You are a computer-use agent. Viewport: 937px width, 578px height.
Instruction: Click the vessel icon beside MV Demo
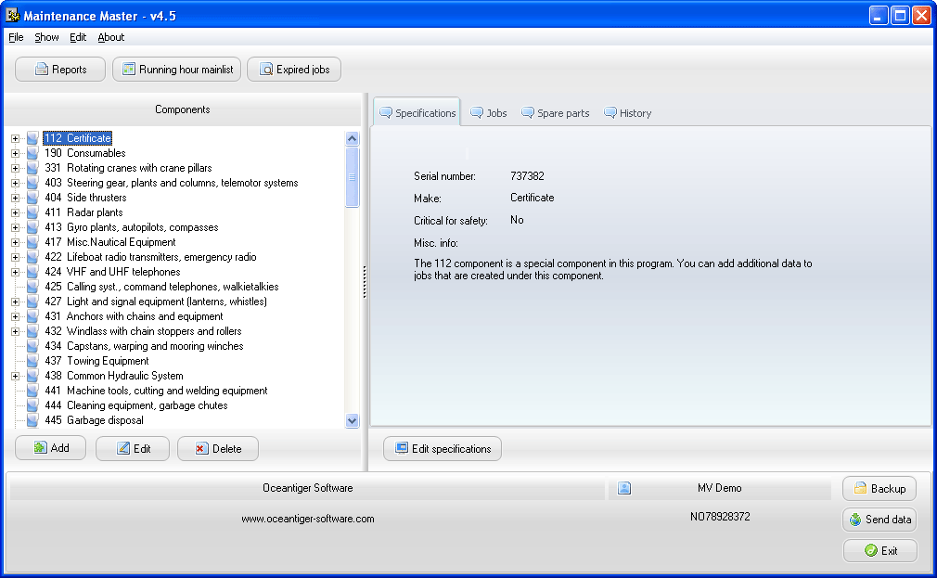coord(623,488)
